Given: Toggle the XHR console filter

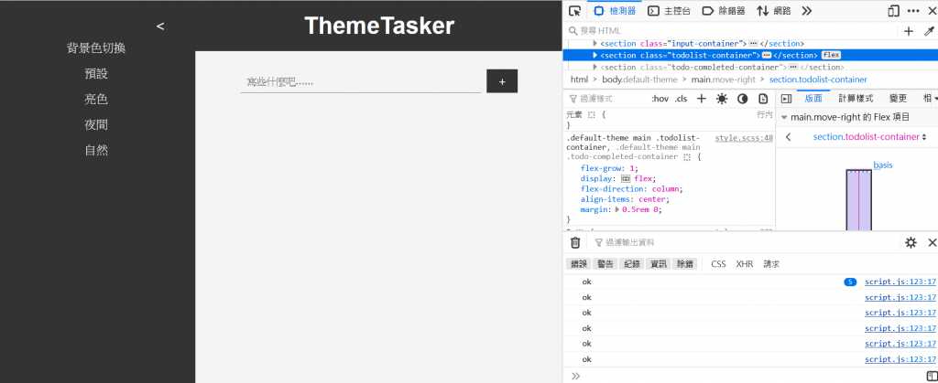Looking at the screenshot, I should (745, 263).
